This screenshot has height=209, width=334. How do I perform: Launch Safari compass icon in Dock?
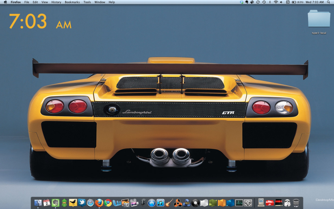90,203
